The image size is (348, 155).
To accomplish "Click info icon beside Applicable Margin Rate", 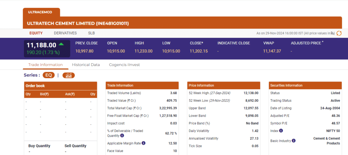I will tap(144, 143).
